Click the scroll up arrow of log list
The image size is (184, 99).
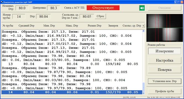pyautogui.click(x=143, y=31)
